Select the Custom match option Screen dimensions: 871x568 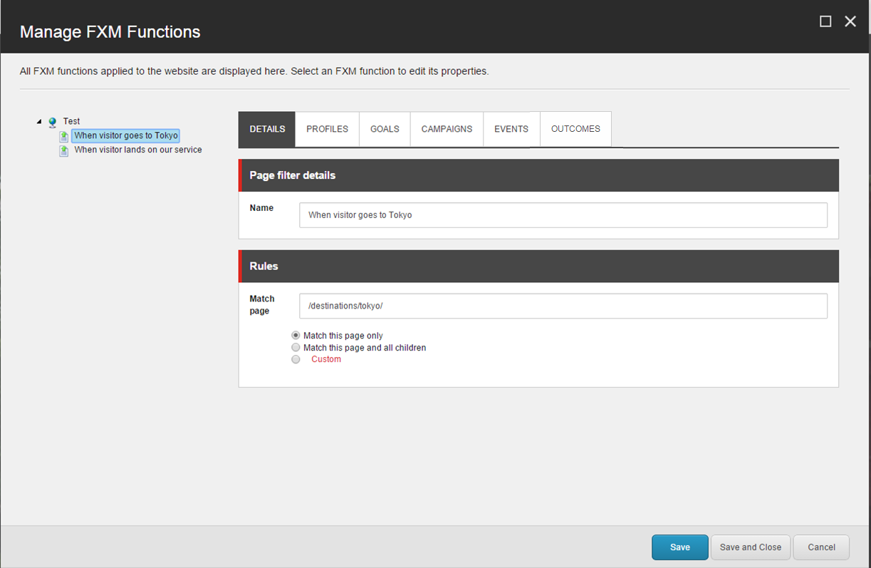click(296, 359)
